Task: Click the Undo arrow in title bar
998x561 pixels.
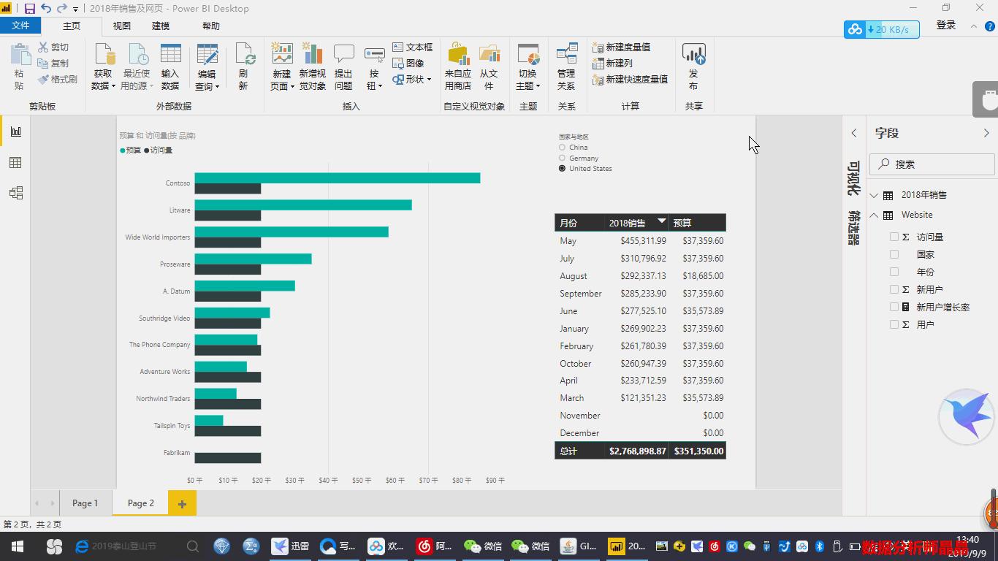Action: pyautogui.click(x=46, y=9)
